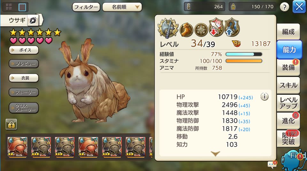Open help question mark icon
The height and width of the screenshot is (171, 307).
click(x=284, y=7)
